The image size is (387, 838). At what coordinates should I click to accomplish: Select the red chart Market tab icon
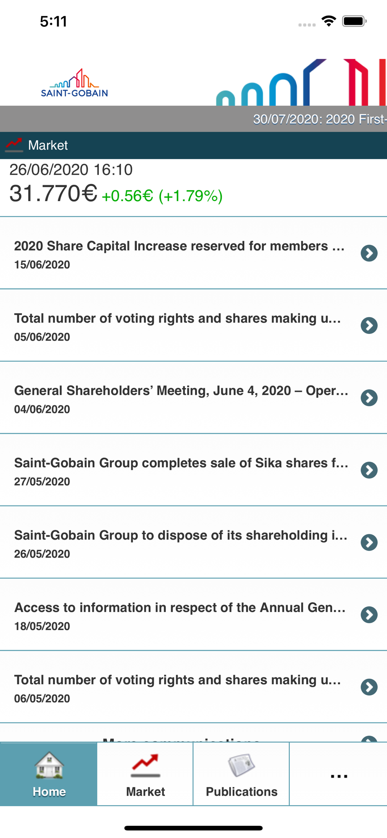tap(145, 766)
